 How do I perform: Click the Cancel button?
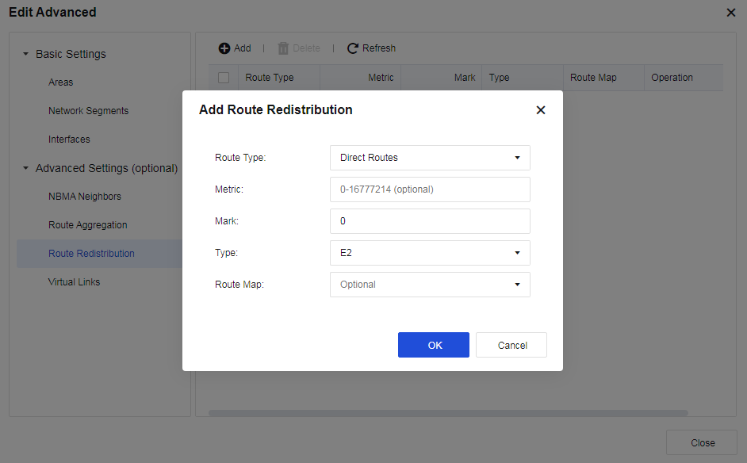(x=511, y=345)
